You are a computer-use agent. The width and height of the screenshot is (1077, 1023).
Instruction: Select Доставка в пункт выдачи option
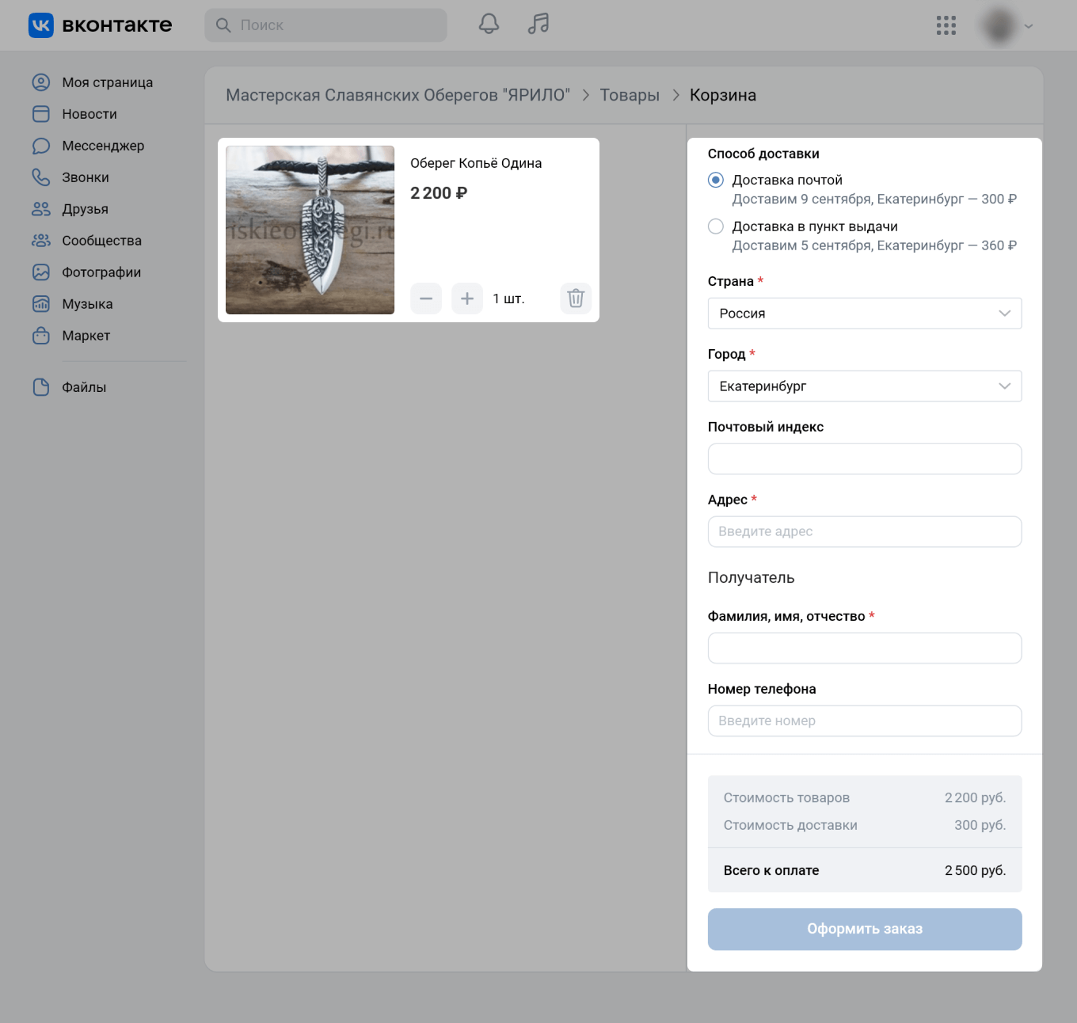pos(716,227)
